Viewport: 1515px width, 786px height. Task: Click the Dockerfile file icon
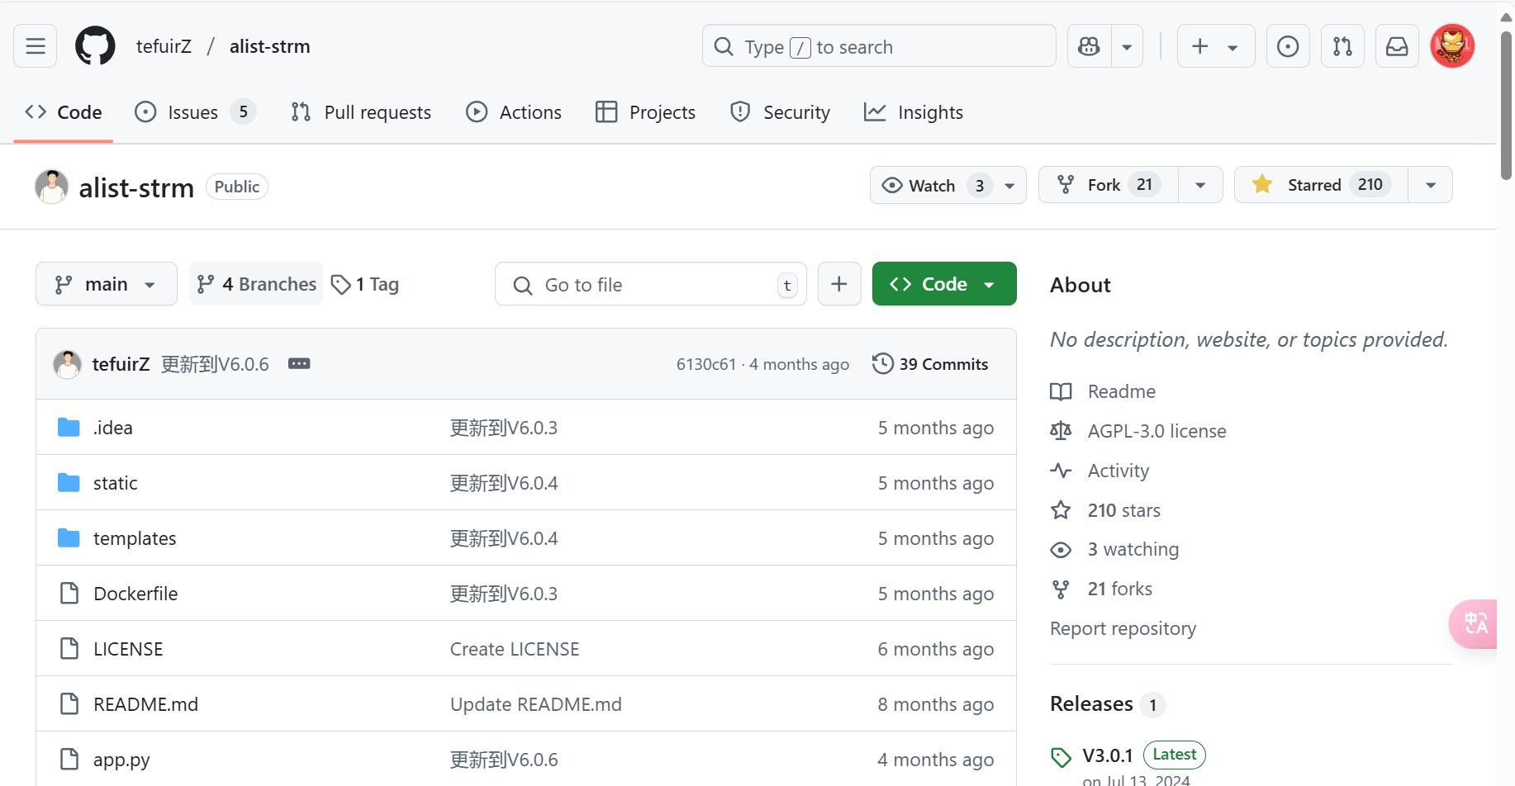coord(69,593)
